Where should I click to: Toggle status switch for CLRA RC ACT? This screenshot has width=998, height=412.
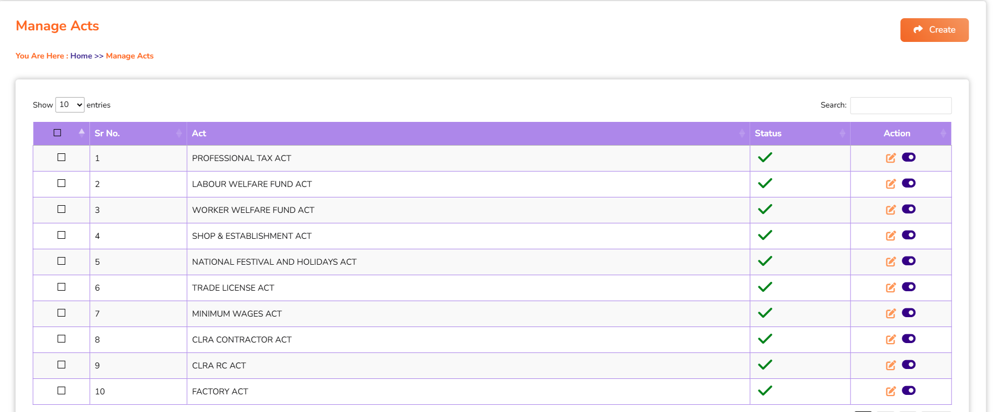909,365
